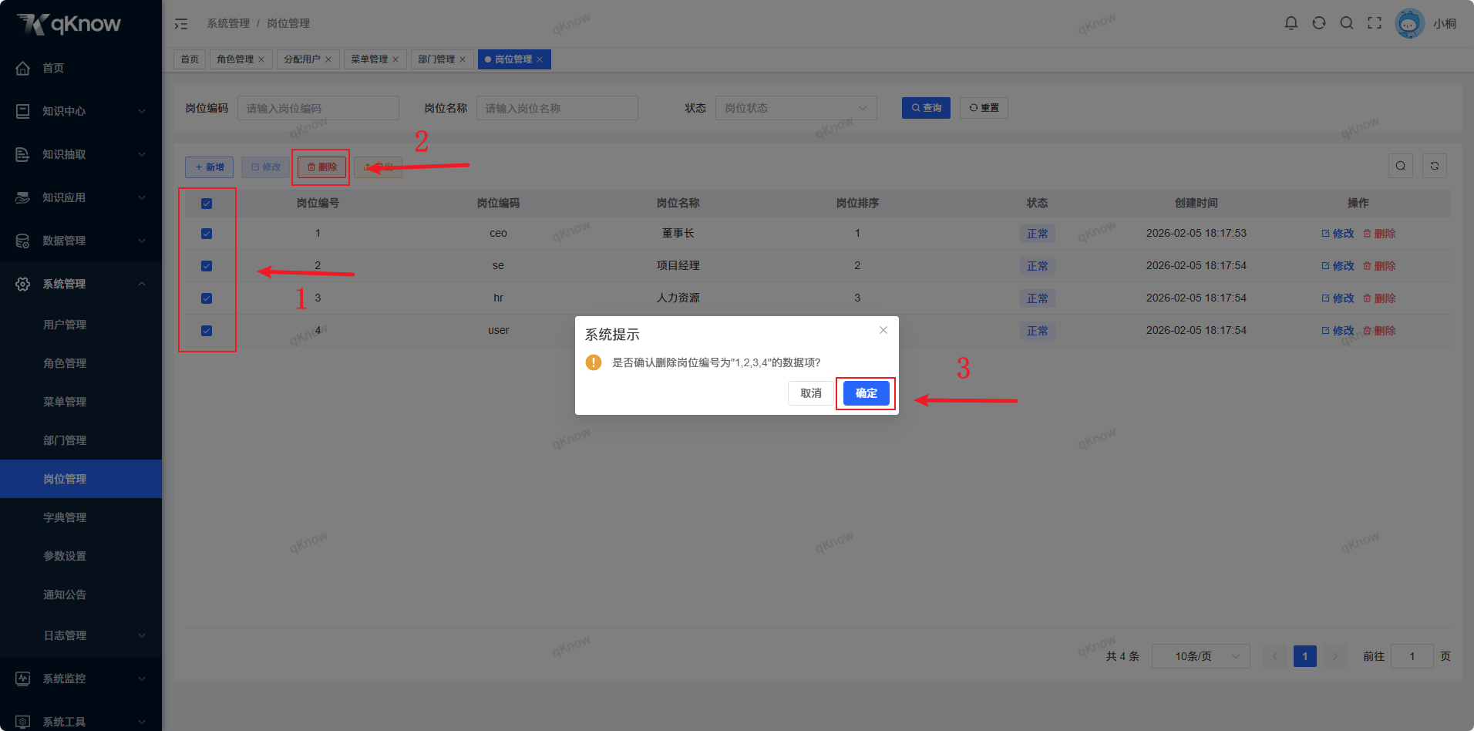The height and width of the screenshot is (731, 1474).
Task: Click 修改 in the 人力资源 row
Action: 1338,298
